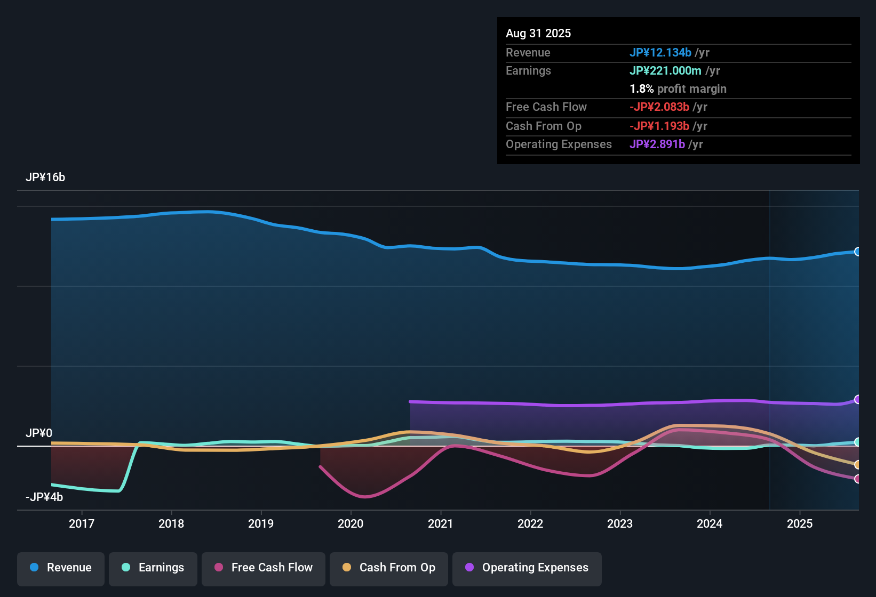Select the Free Cash Flow legend tab
The height and width of the screenshot is (597, 876).
tap(263, 568)
